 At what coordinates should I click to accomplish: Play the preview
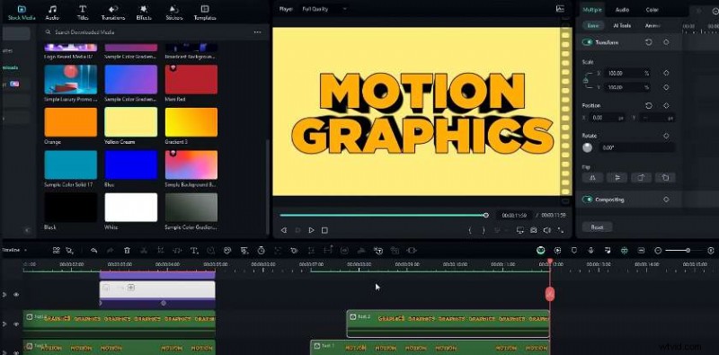[x=311, y=230]
